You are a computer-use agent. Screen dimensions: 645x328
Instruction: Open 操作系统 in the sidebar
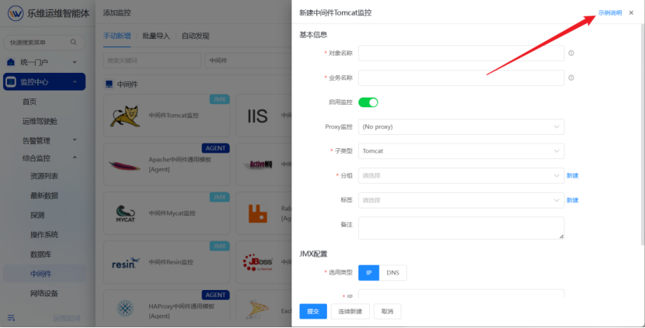point(44,235)
